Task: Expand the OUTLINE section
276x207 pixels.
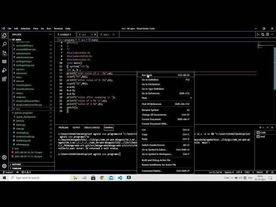Action: [31, 164]
